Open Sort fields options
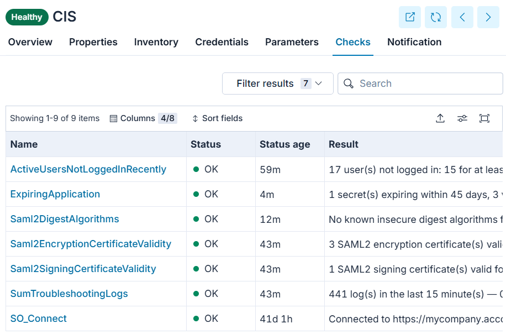This screenshot has width=506, height=334. pyautogui.click(x=217, y=118)
